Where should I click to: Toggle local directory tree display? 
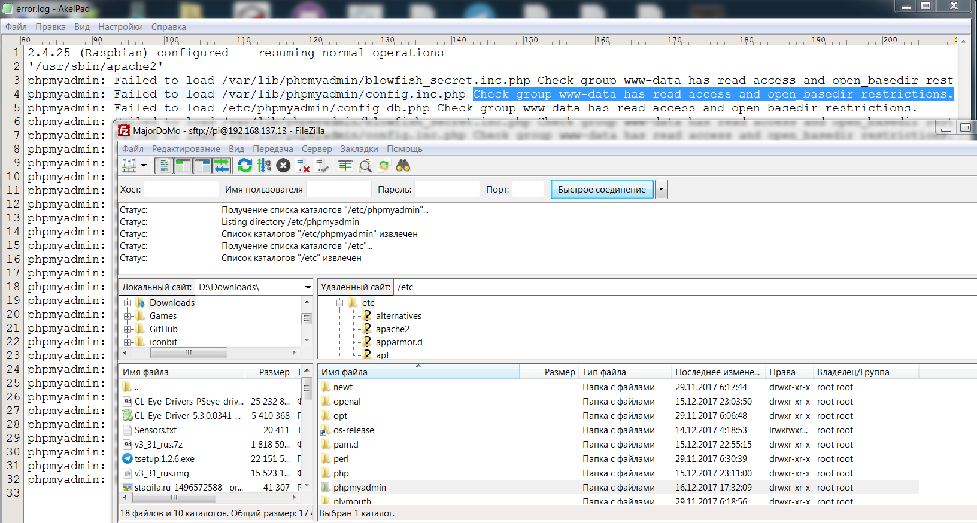(x=183, y=166)
